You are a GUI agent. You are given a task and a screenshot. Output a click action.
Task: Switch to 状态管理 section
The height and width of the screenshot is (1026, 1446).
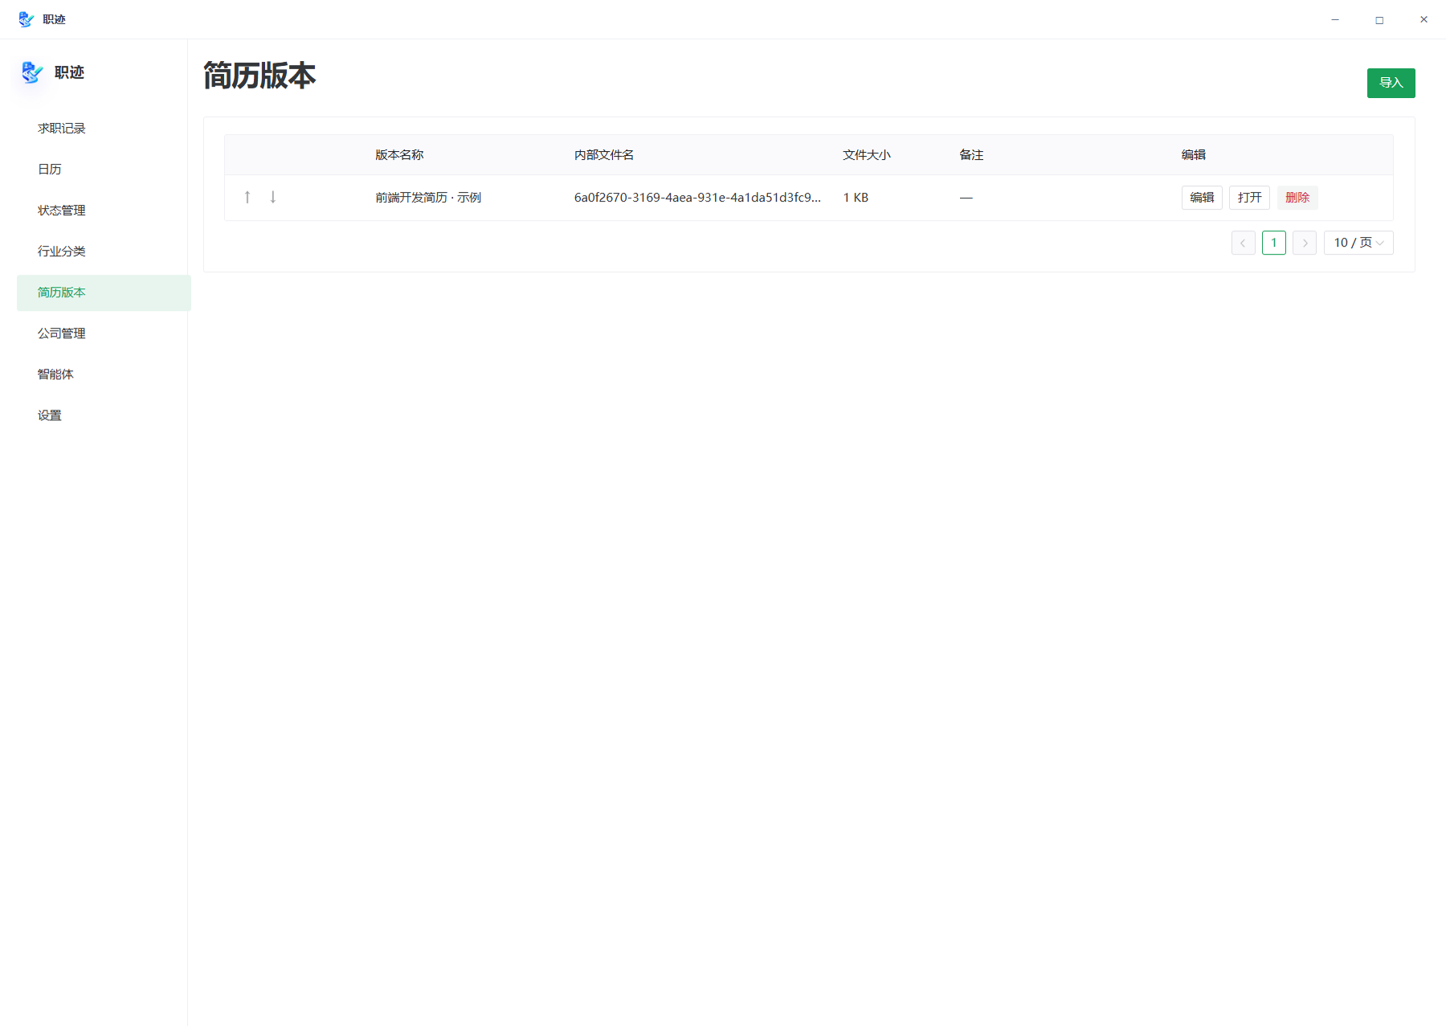(104, 211)
